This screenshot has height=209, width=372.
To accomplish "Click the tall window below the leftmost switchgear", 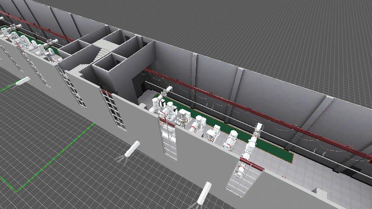I will pyautogui.click(x=168, y=138).
